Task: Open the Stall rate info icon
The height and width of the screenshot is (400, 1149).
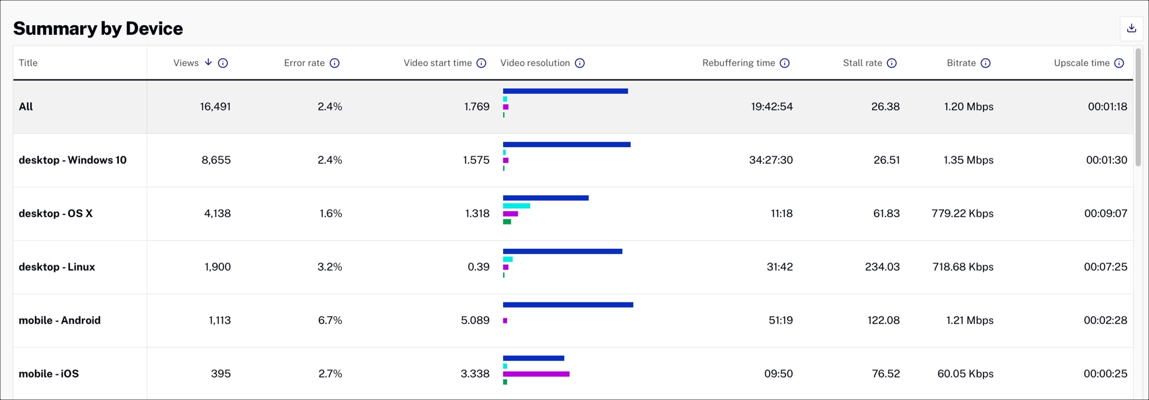Action: 892,63
